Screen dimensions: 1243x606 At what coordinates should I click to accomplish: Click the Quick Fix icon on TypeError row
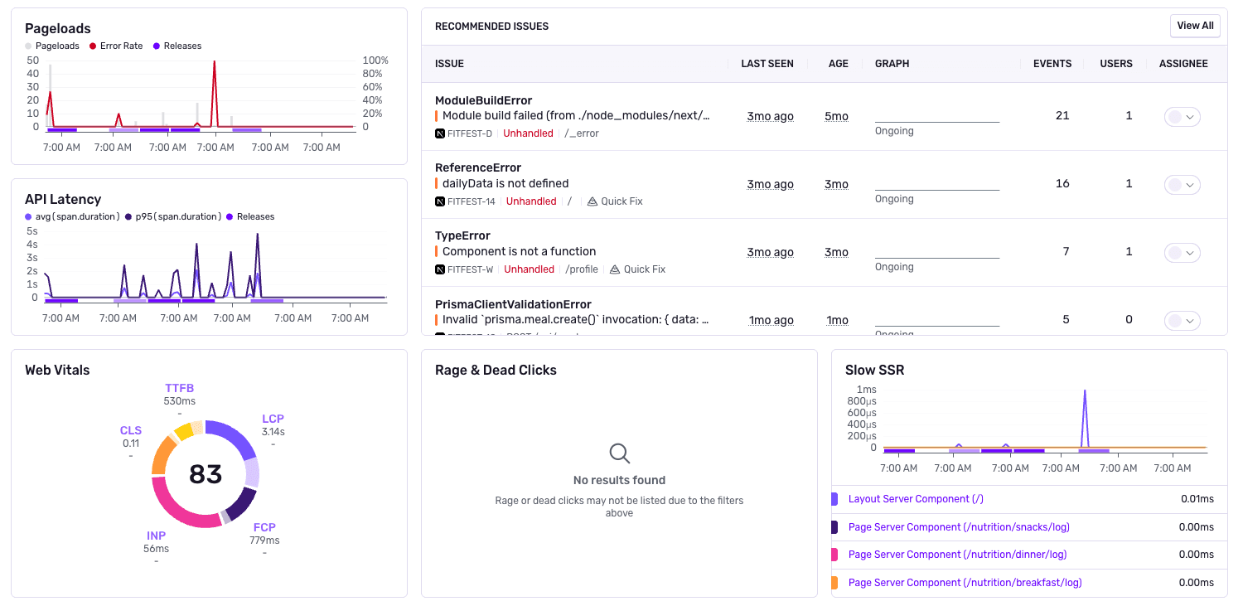(615, 269)
